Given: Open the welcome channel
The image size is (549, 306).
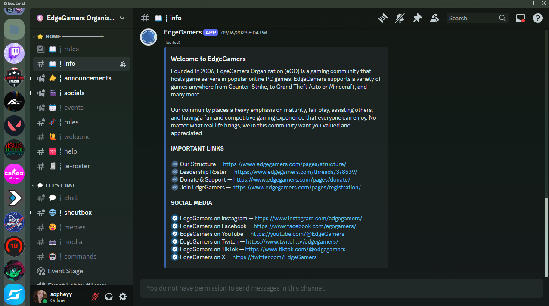Looking at the screenshot, I should click(81, 137).
